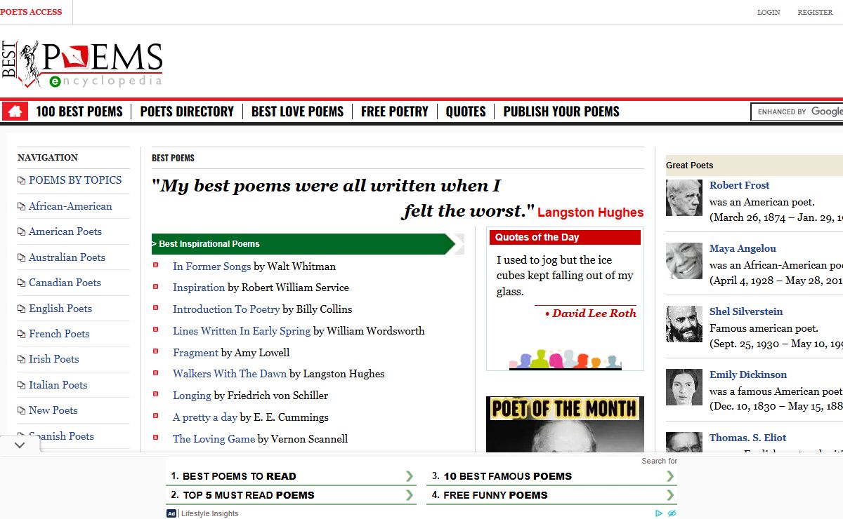Open poem Inspiration by Robert William Service
This screenshot has width=843, height=519.
click(199, 288)
